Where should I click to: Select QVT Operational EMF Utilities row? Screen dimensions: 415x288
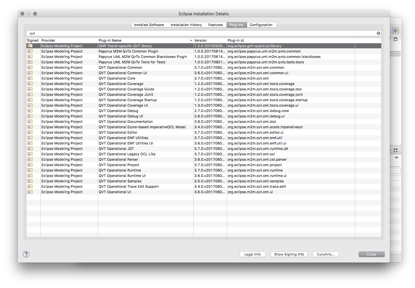(x=204, y=138)
